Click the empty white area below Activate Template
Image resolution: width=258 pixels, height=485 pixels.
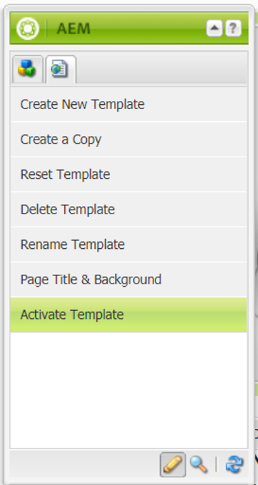(x=128, y=390)
